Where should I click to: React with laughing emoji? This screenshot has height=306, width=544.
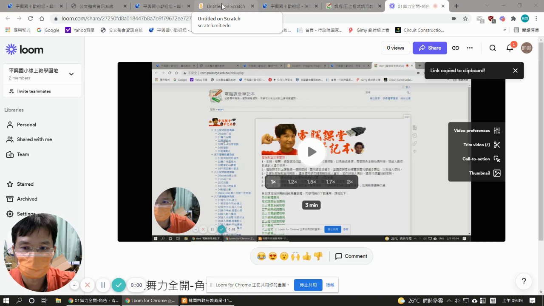[261, 256]
